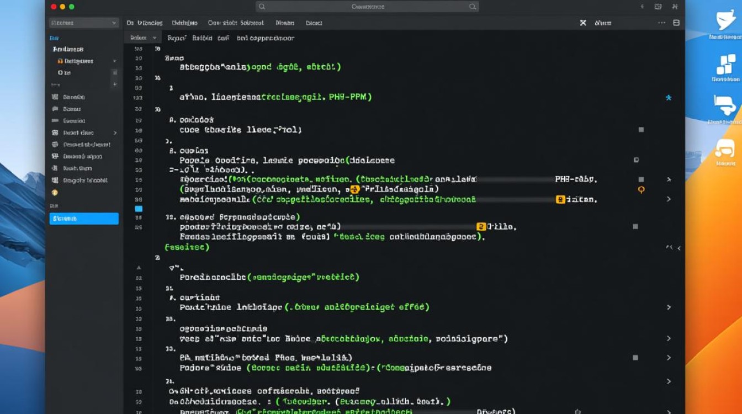Click the X icon in the editor toolbar
742x414 pixels.
583,23
